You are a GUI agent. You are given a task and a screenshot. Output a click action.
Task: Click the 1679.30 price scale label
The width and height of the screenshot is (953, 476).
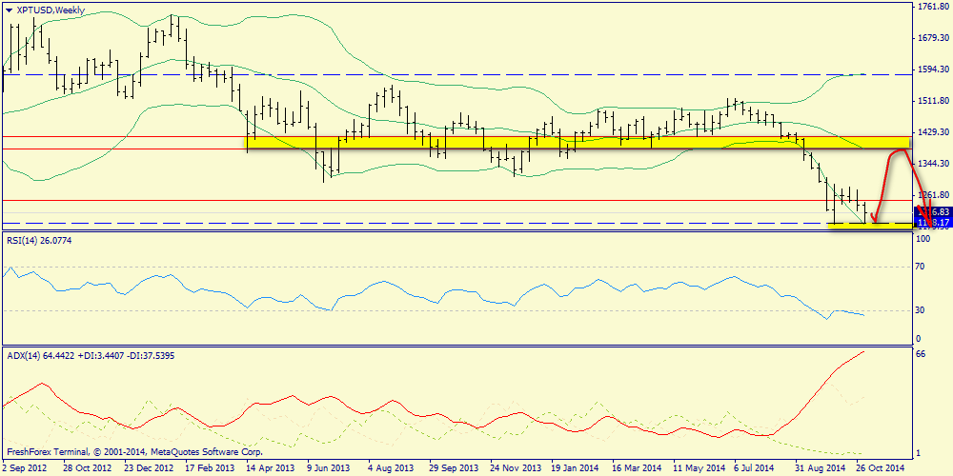(936, 38)
